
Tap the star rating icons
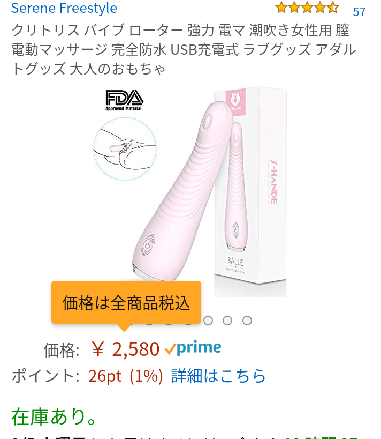pos(307,8)
